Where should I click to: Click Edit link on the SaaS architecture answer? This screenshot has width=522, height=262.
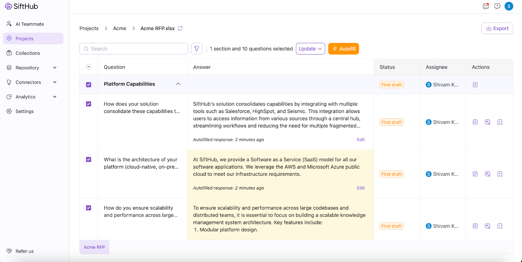tap(361, 188)
